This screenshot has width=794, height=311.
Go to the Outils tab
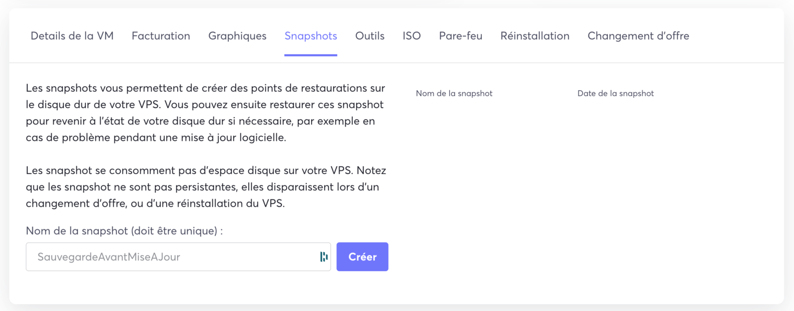tap(370, 36)
